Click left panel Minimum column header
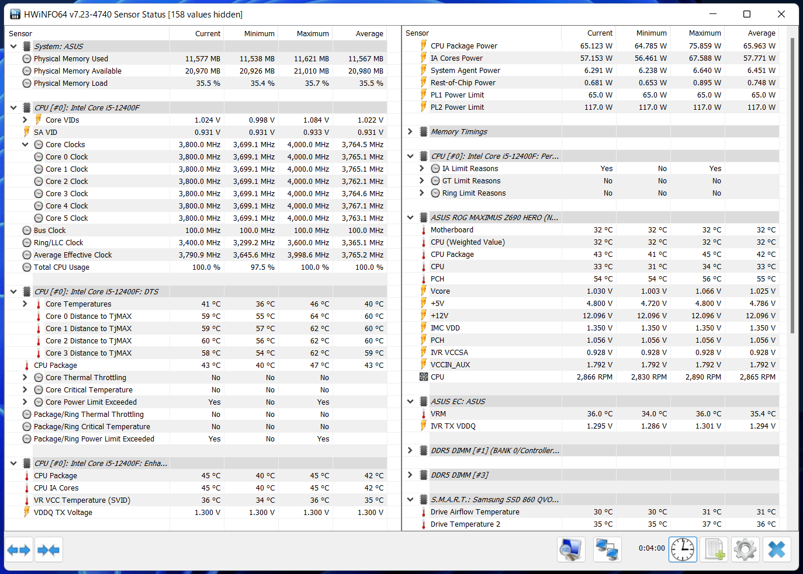803x574 pixels. coord(251,33)
